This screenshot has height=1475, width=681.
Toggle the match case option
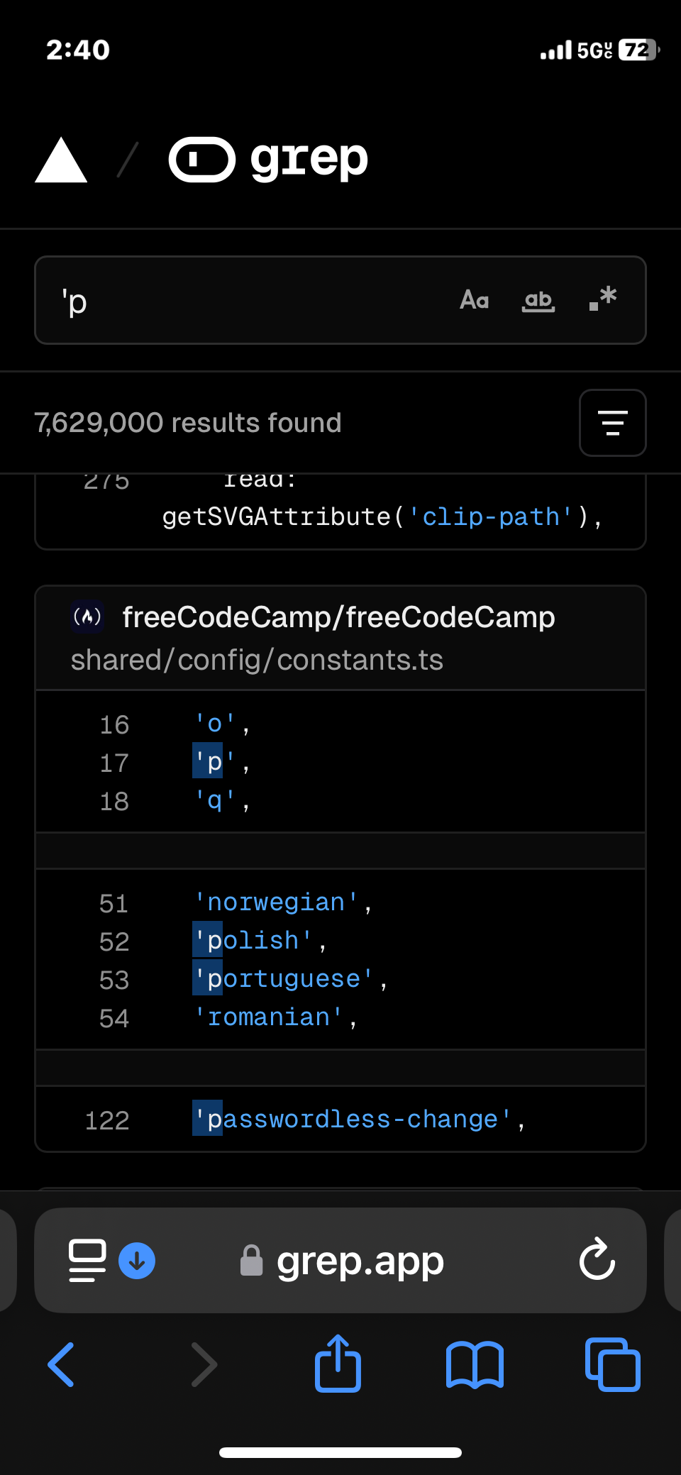coord(474,300)
